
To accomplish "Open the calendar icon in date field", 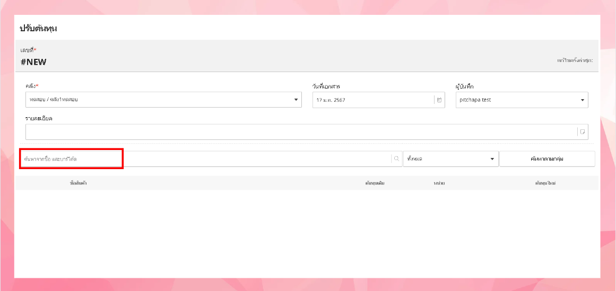I will coord(439,100).
